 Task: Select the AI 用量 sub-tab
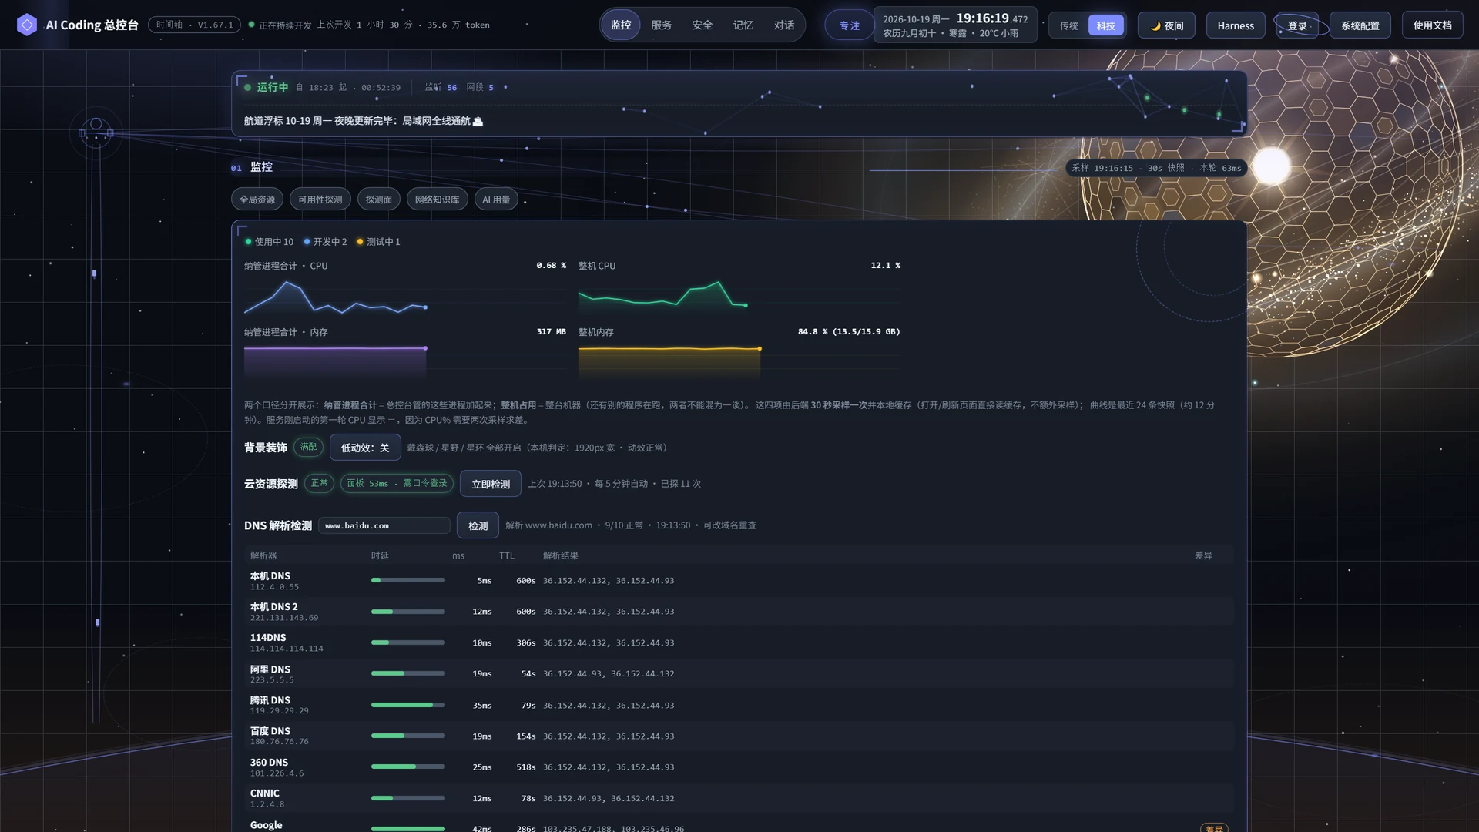pos(496,200)
